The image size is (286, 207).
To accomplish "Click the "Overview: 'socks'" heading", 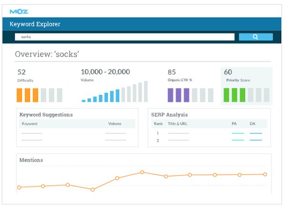I will click(47, 54).
